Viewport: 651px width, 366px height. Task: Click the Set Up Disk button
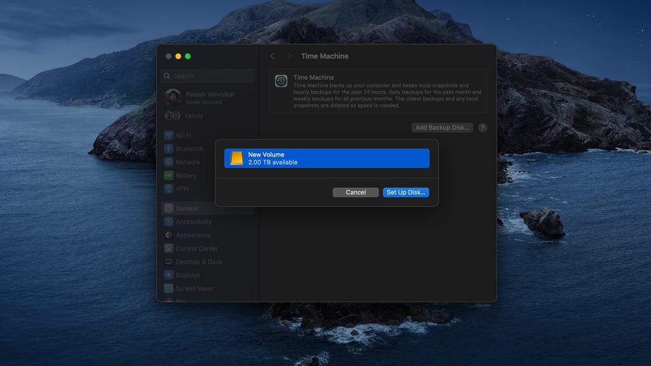pos(406,193)
